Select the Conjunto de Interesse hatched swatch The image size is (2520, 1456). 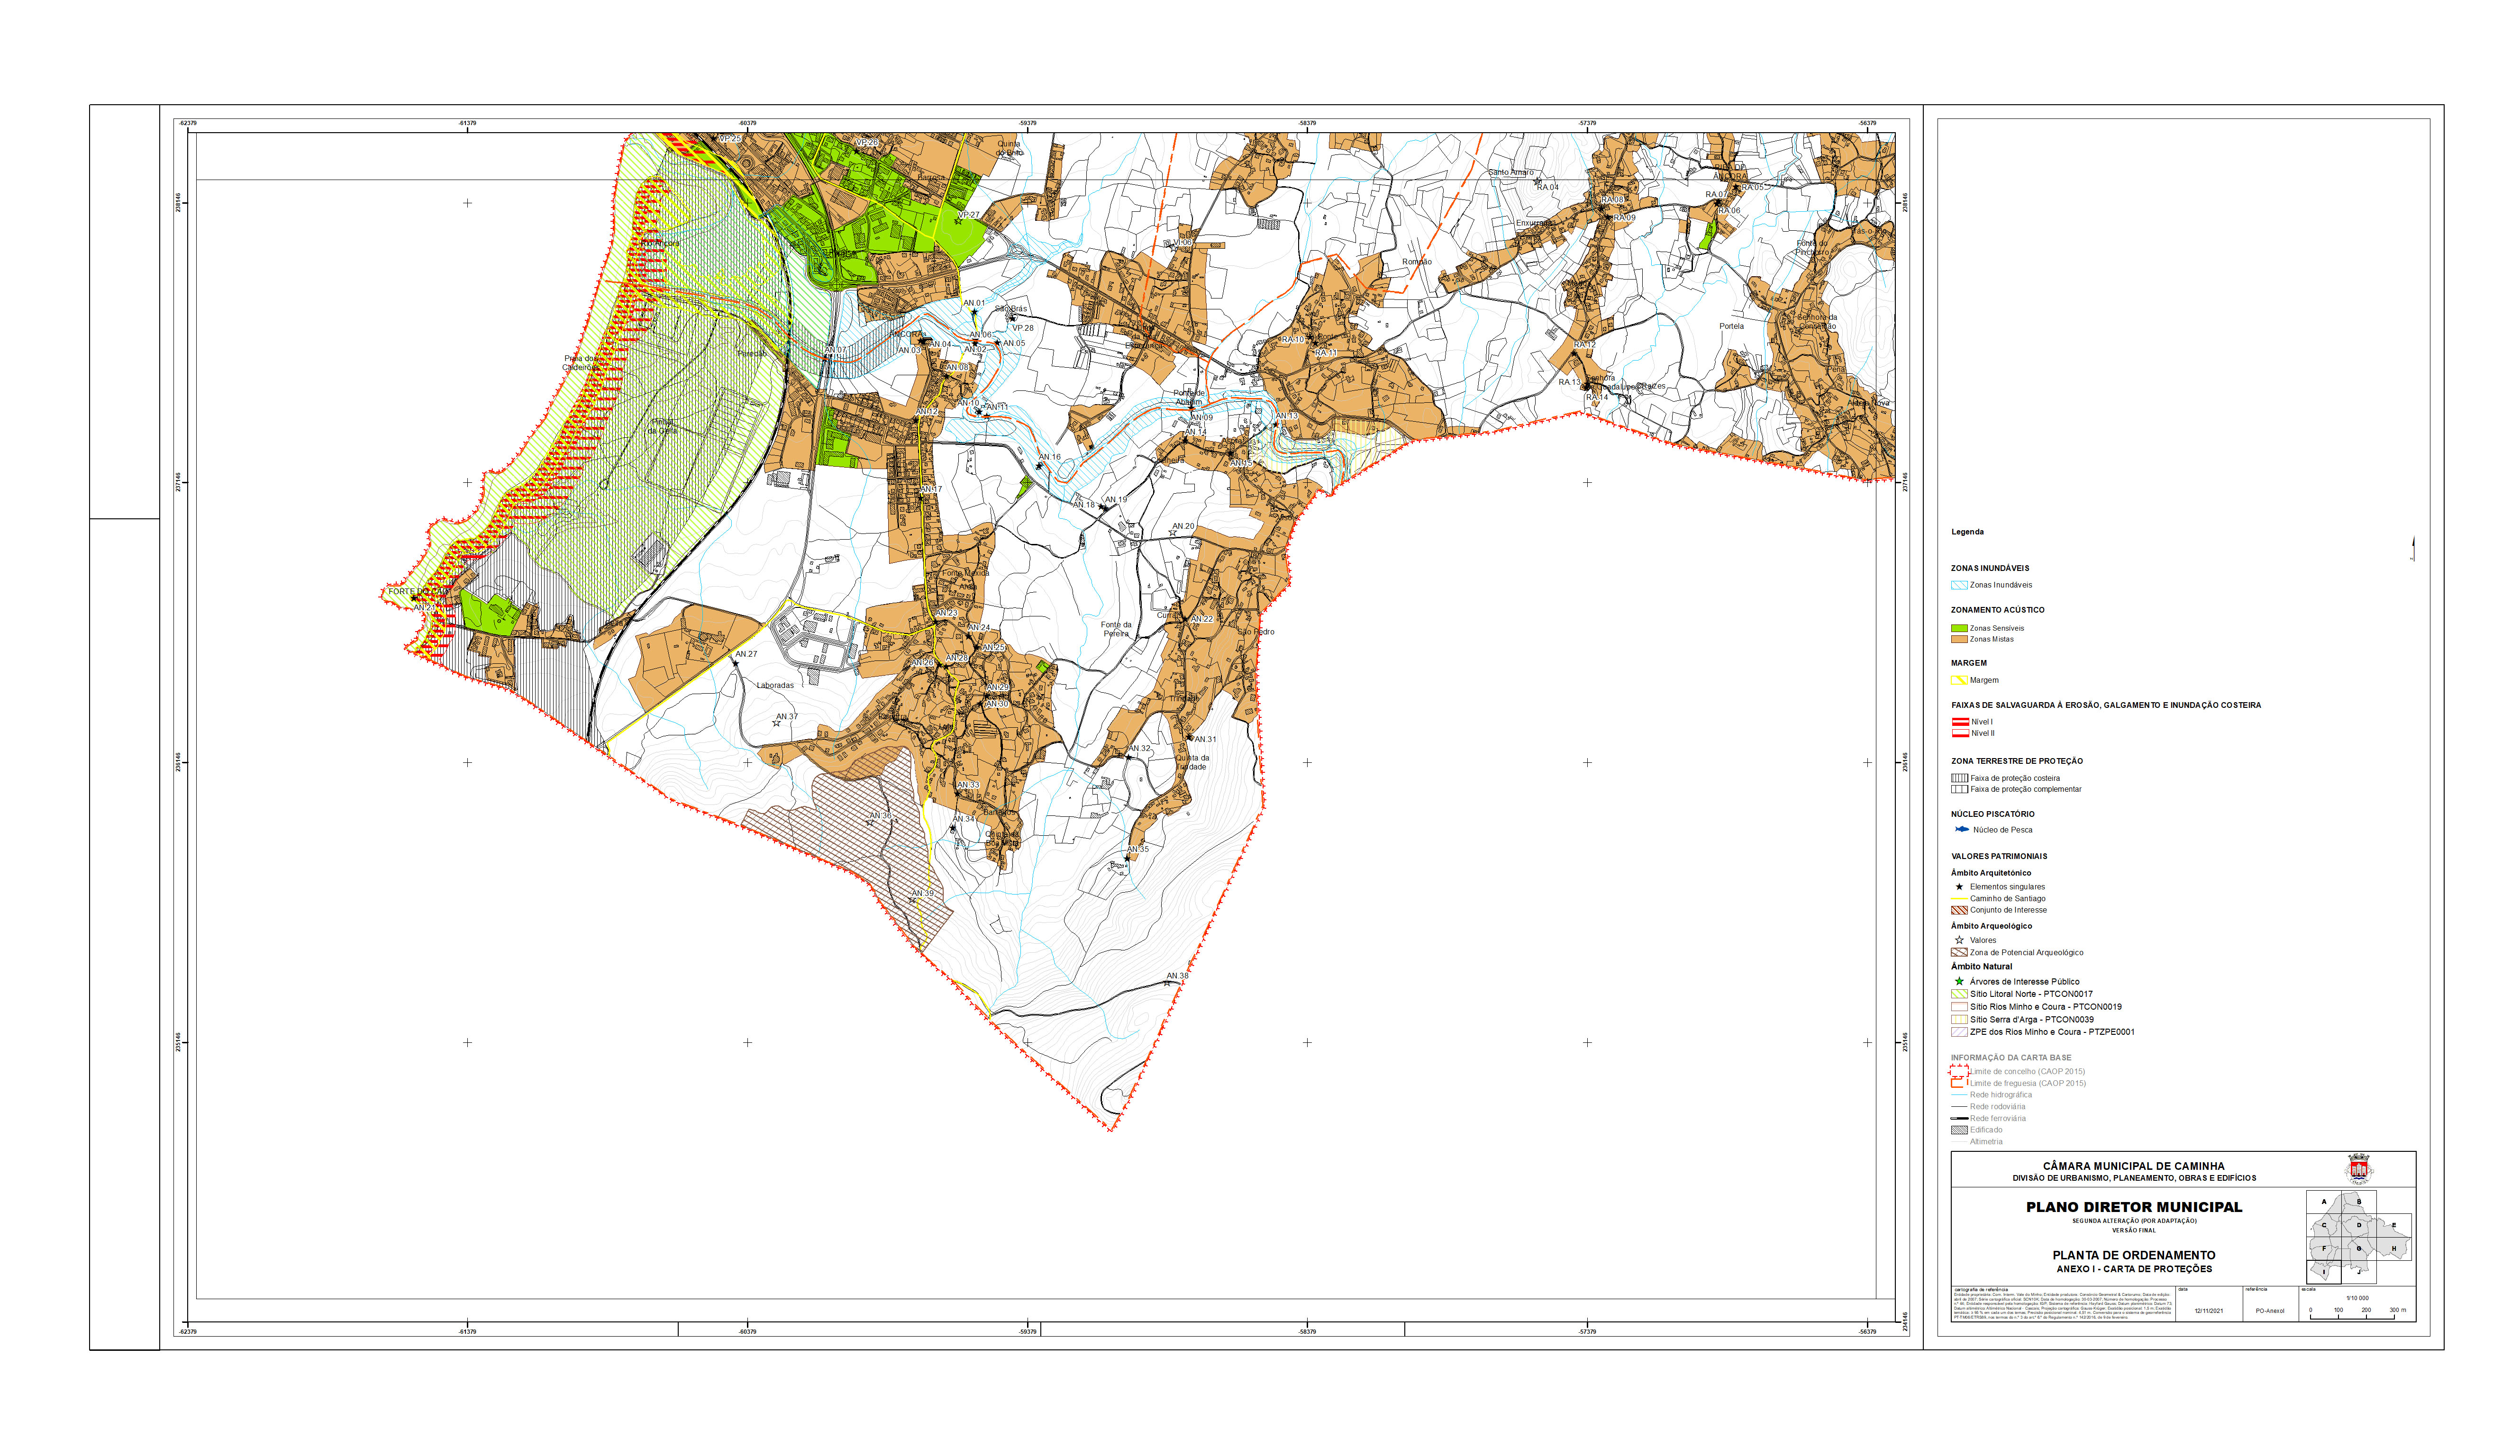point(1959,910)
